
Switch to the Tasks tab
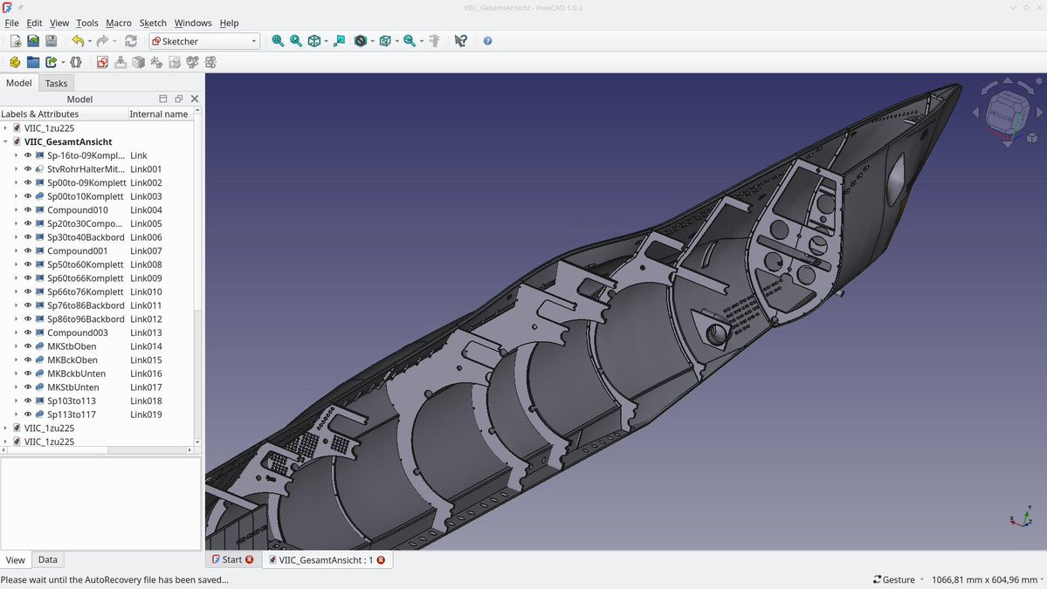tap(56, 84)
